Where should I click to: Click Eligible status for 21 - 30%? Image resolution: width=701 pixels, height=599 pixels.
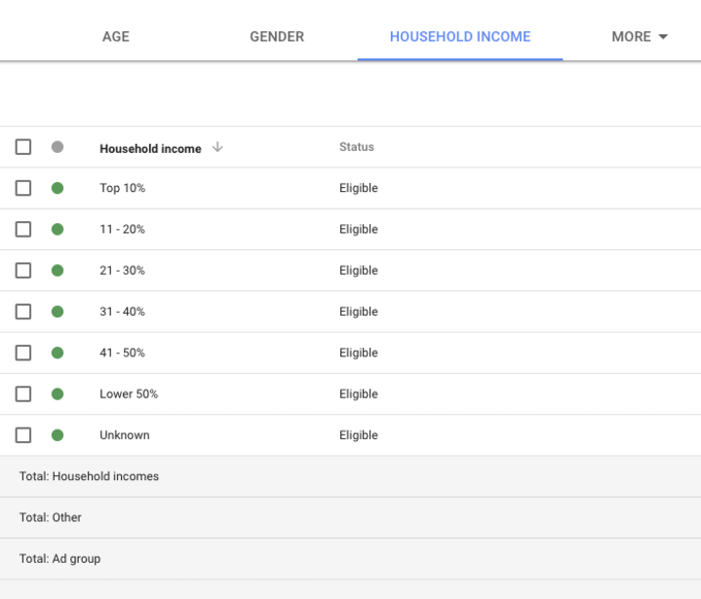click(x=359, y=271)
